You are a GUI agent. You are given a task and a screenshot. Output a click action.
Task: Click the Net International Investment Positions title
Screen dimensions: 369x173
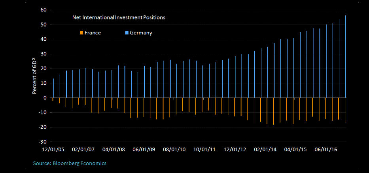pyautogui.click(x=118, y=17)
